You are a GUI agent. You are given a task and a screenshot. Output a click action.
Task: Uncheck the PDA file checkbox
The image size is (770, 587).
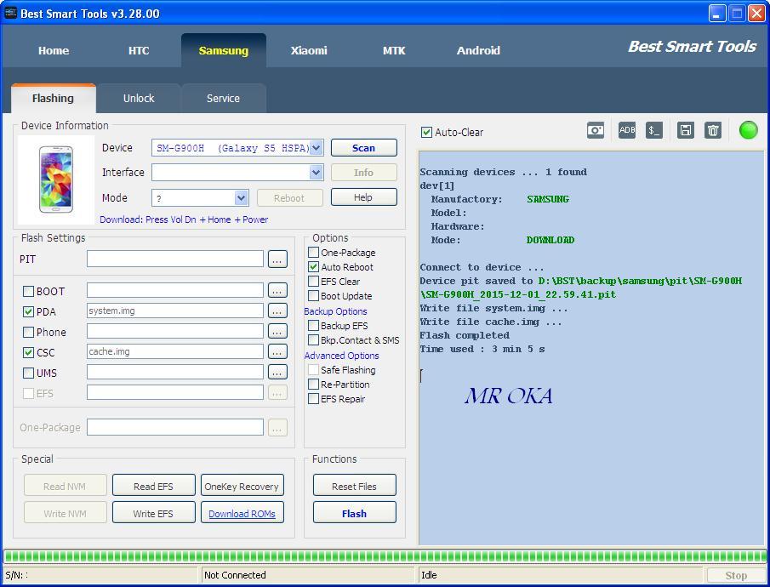pos(28,312)
